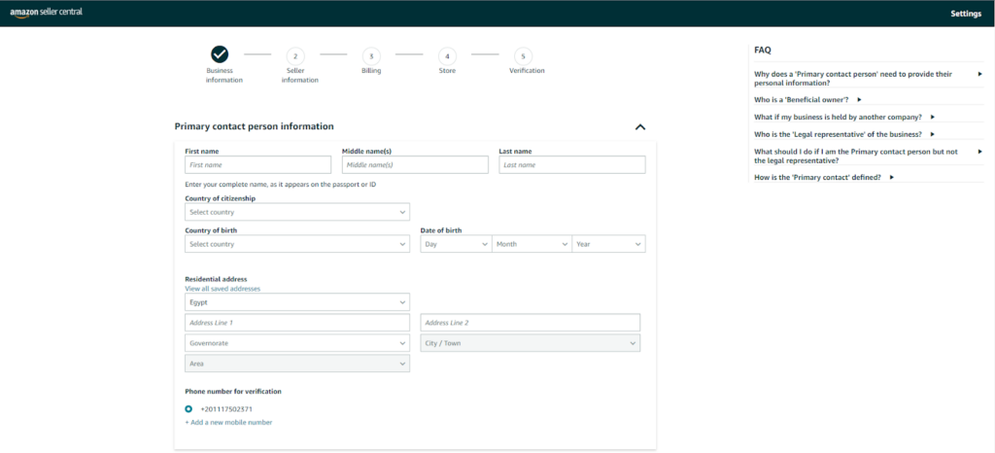995x453 pixels.
Task: Click the Middle name(s) input field
Action: (x=415, y=165)
